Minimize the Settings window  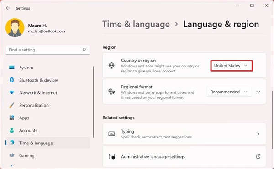[x=237, y=5]
